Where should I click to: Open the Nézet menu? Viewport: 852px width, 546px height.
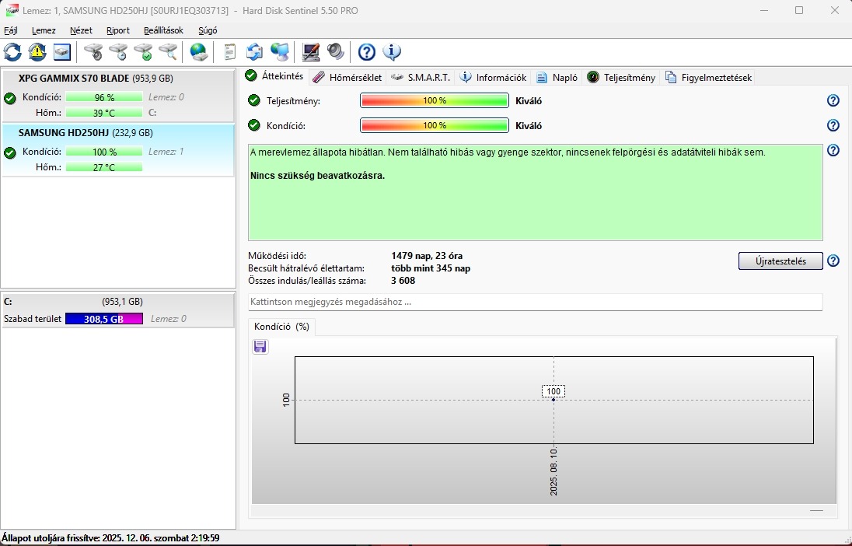pyautogui.click(x=81, y=30)
